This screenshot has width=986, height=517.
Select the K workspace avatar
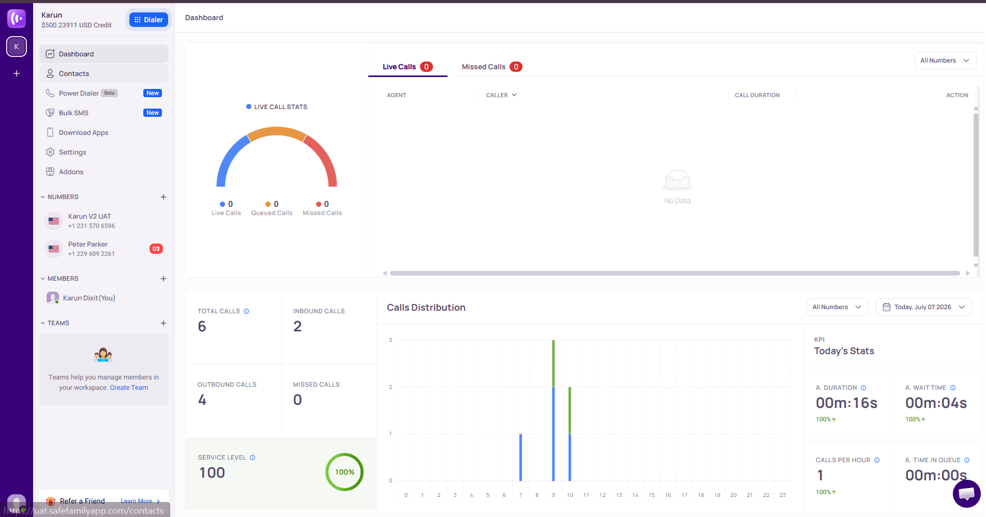tap(17, 47)
